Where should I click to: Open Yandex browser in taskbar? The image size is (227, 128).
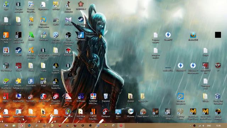click(21, 126)
